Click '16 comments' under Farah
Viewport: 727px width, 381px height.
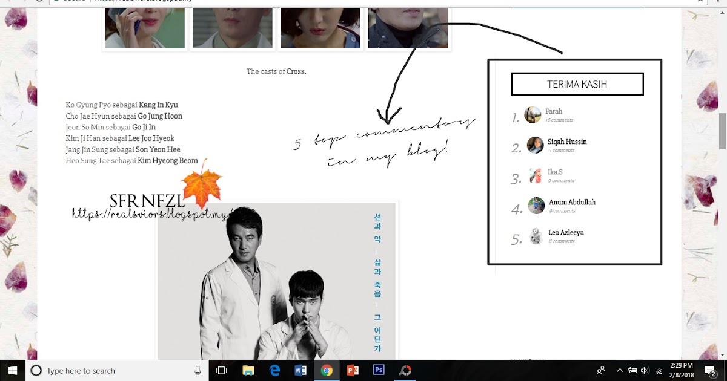pos(559,120)
